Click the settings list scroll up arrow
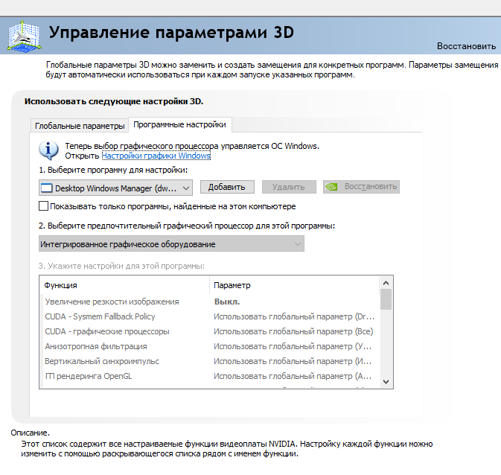 pos(386,283)
